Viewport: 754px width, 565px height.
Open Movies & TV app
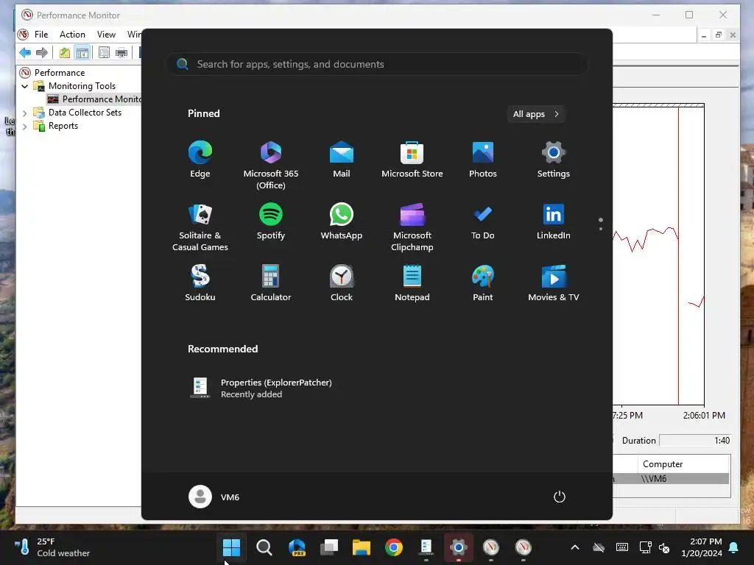coord(554,283)
